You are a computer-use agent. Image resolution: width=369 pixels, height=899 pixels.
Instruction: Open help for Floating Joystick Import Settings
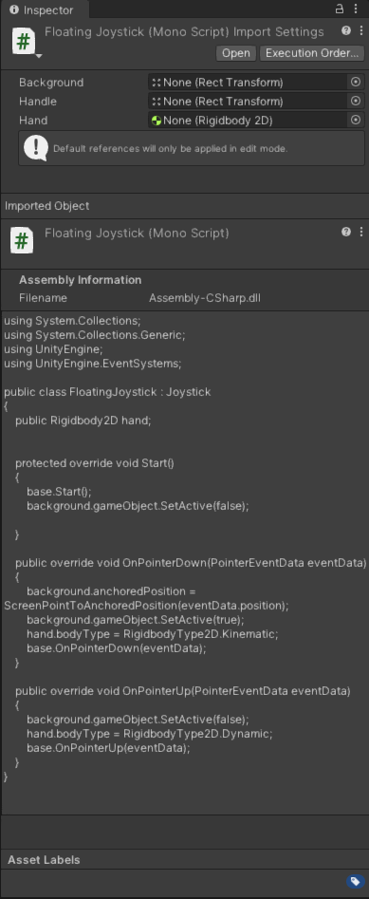click(346, 31)
